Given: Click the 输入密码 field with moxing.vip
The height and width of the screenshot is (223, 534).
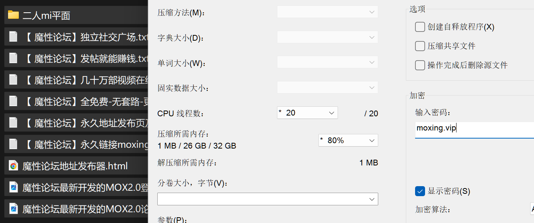Looking at the screenshot, I should tap(475, 130).
